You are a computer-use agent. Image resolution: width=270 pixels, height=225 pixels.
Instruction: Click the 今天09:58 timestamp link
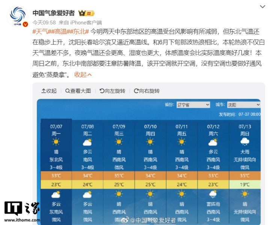click(44, 22)
